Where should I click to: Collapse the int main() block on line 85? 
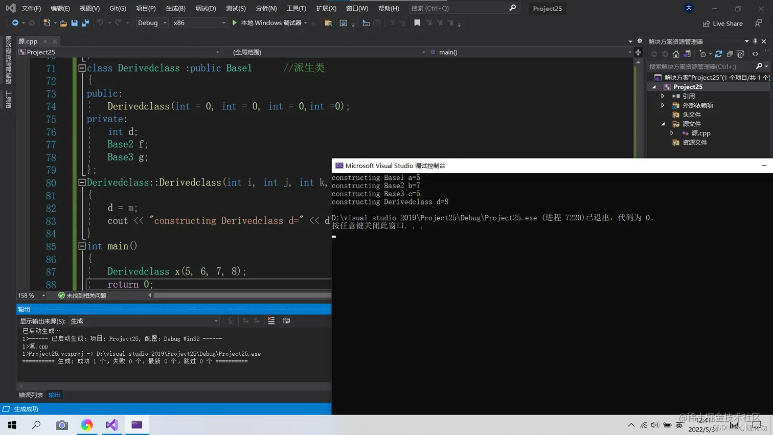tap(82, 246)
